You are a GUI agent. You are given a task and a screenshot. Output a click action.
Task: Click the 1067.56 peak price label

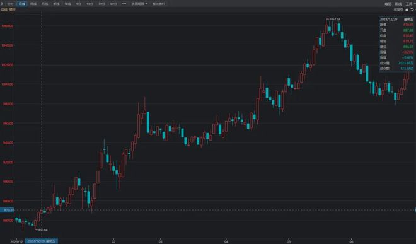(335, 19)
